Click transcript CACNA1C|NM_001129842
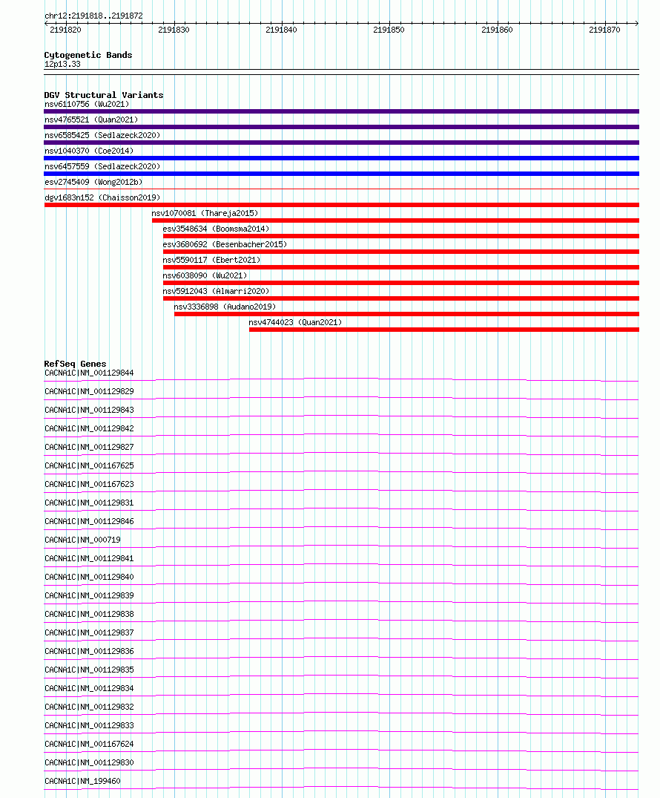660x798 pixels. [89, 428]
